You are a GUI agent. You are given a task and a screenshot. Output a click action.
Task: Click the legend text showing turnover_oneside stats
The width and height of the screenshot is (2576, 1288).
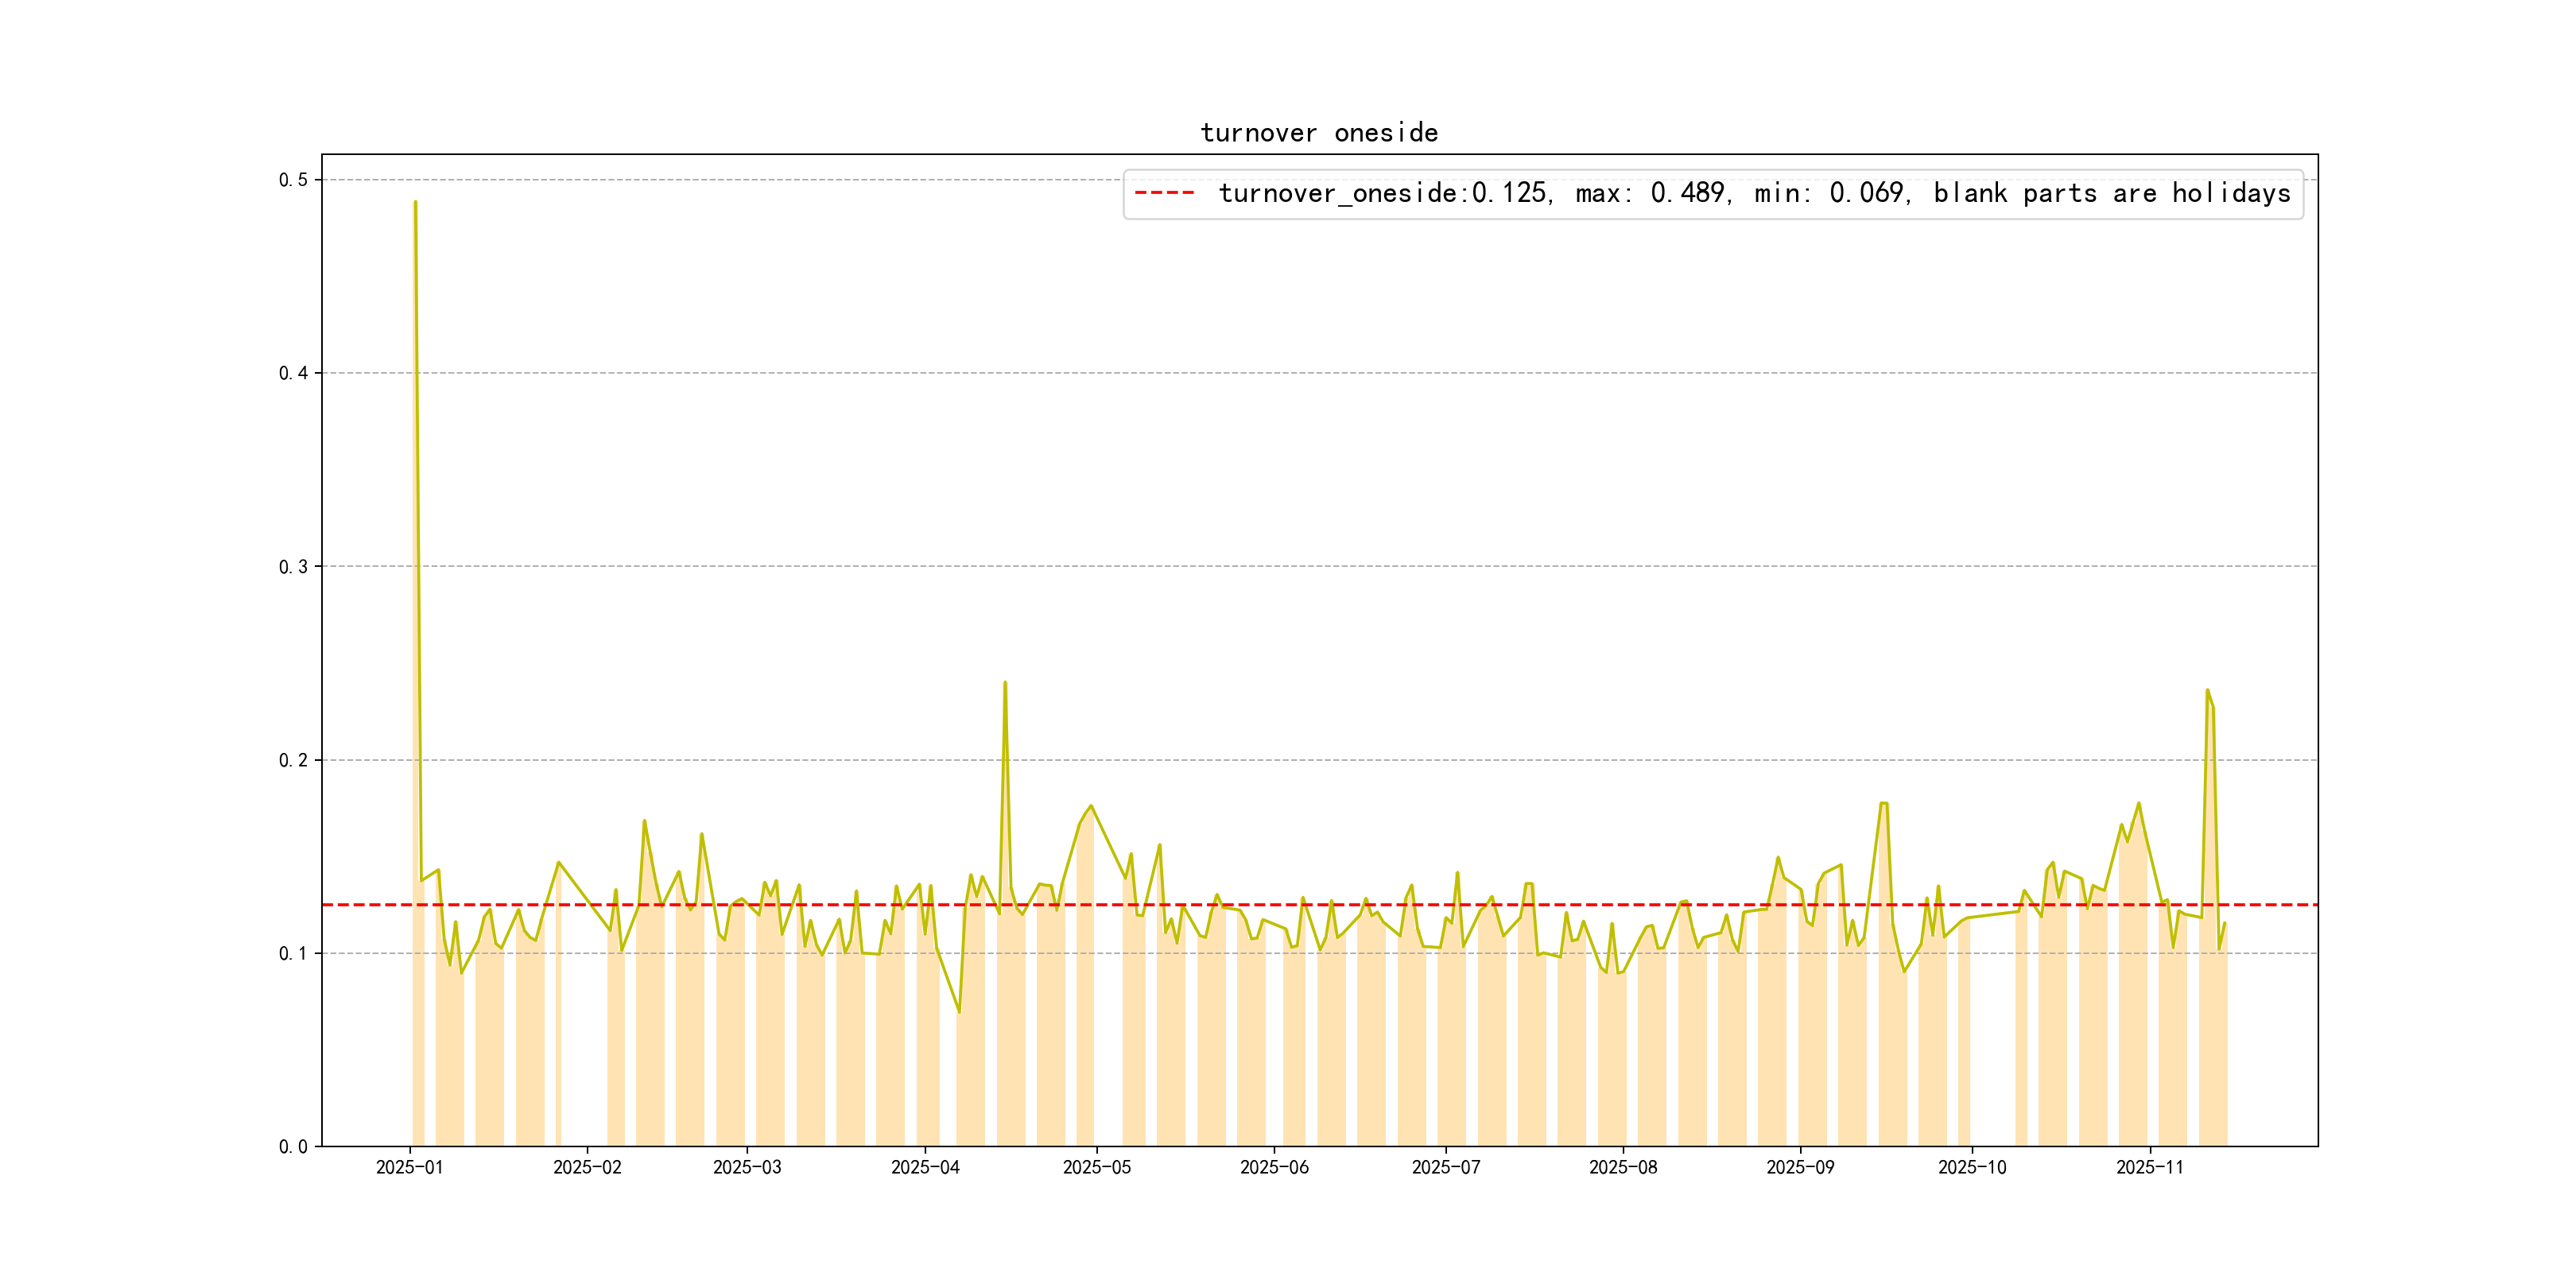click(x=1754, y=193)
